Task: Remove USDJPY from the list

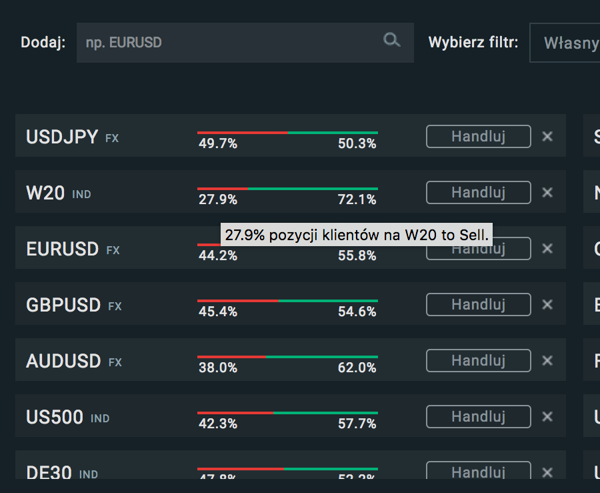Action: tap(547, 136)
